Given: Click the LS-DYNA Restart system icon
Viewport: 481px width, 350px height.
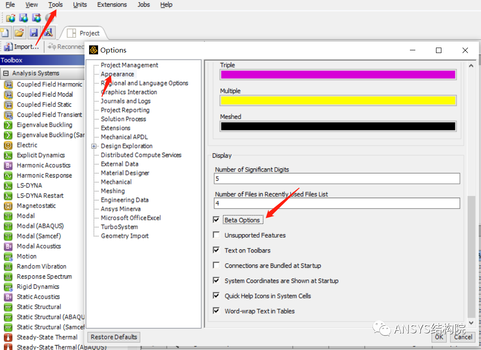Looking at the screenshot, I should coord(8,196).
